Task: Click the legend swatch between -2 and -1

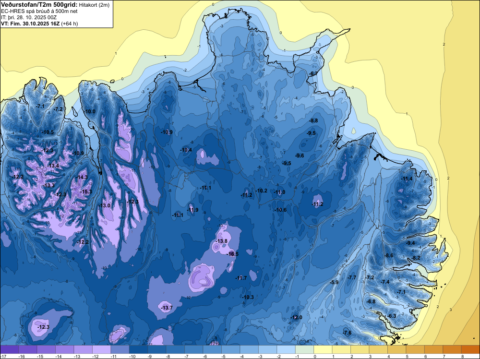Action: point(286,349)
